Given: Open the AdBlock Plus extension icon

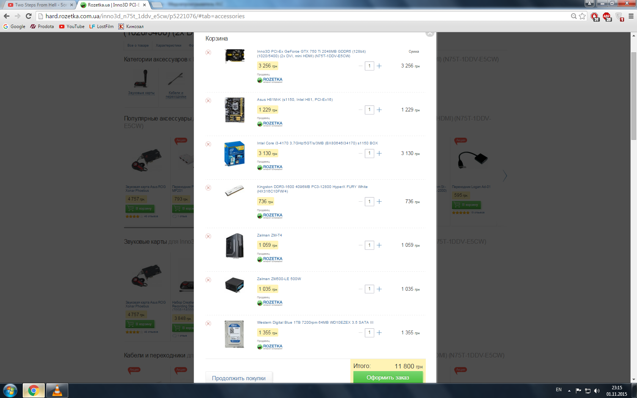Looking at the screenshot, I should [x=607, y=16].
